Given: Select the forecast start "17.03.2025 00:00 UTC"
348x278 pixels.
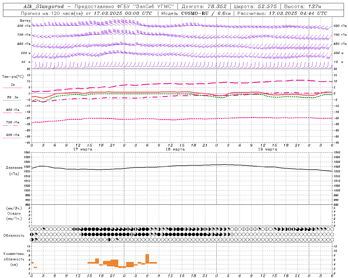Looking at the screenshot, I should [123, 13].
